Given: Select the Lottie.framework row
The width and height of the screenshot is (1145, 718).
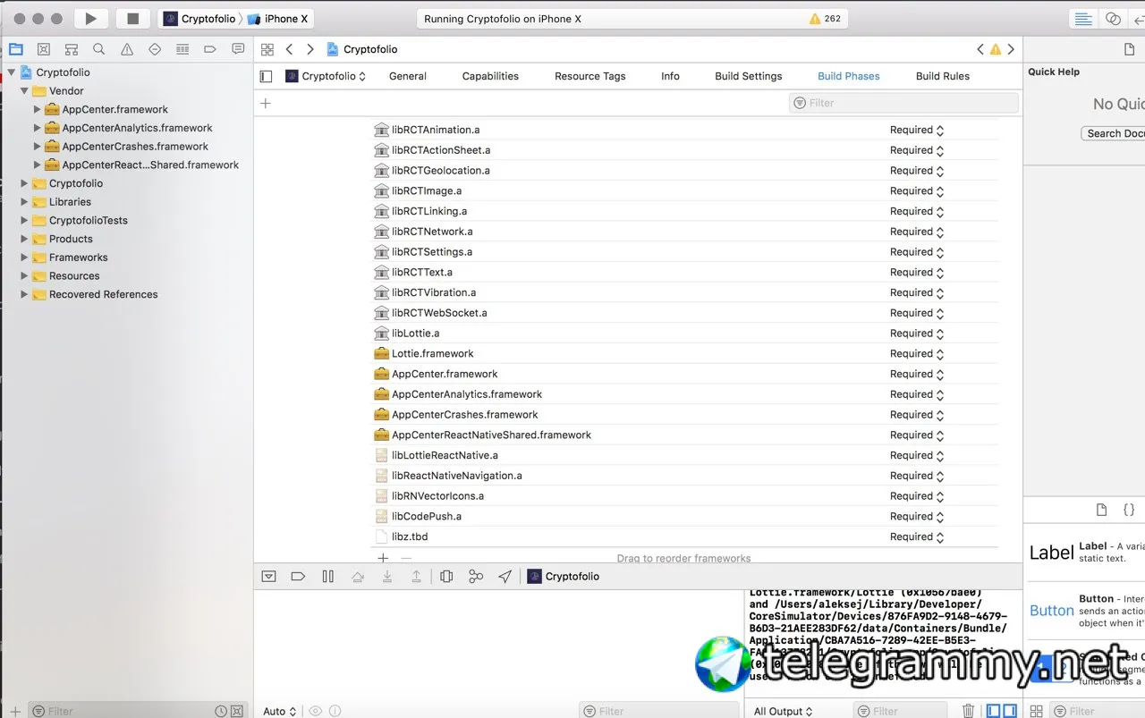Looking at the screenshot, I should coord(685,354).
